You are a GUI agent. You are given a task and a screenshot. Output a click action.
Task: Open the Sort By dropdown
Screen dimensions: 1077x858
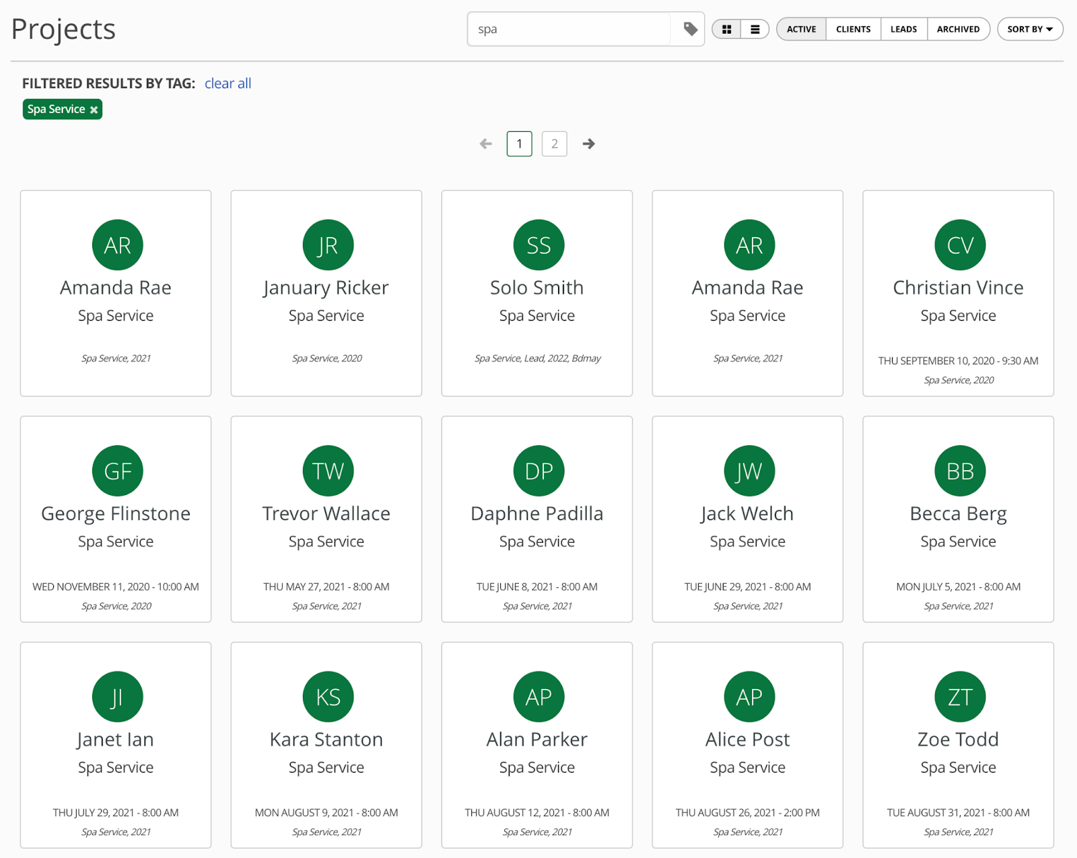[x=1029, y=29]
